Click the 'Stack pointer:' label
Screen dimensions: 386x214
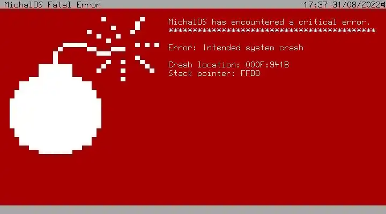point(202,73)
